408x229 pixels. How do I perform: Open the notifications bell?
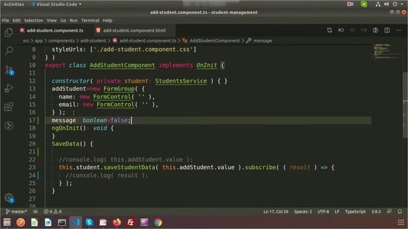point(400,212)
